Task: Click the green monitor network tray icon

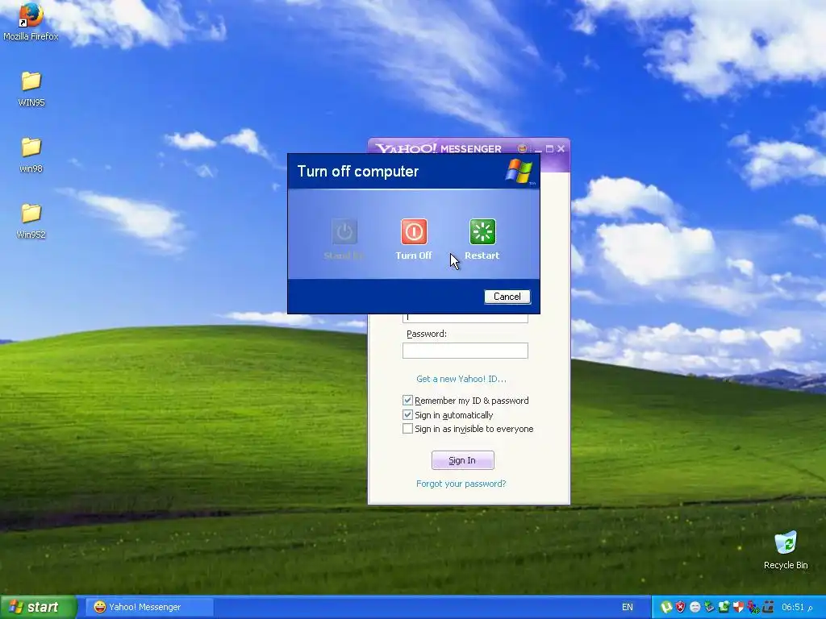Action: pos(724,607)
